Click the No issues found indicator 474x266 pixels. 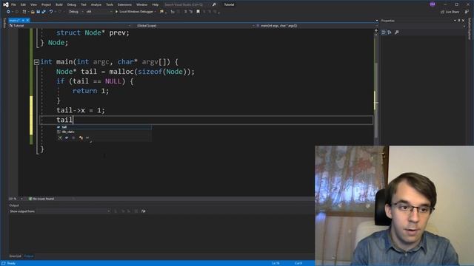coord(41,199)
